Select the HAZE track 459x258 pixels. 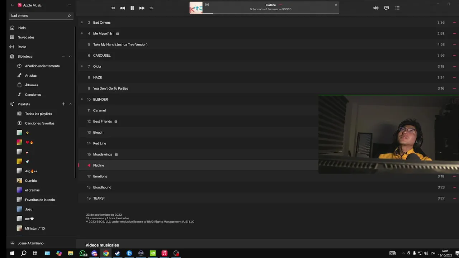(x=98, y=77)
